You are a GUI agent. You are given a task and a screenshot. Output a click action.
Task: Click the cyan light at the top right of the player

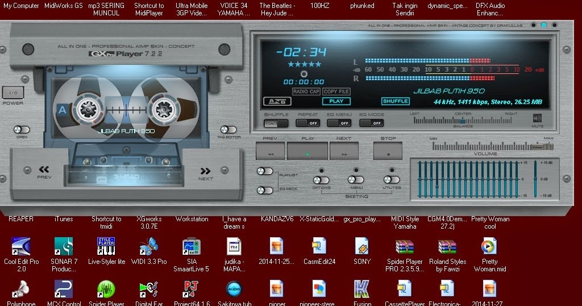544,25
